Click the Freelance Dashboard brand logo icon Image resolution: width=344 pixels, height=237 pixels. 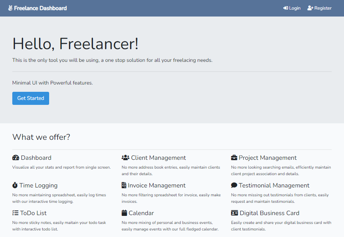tap(10, 8)
